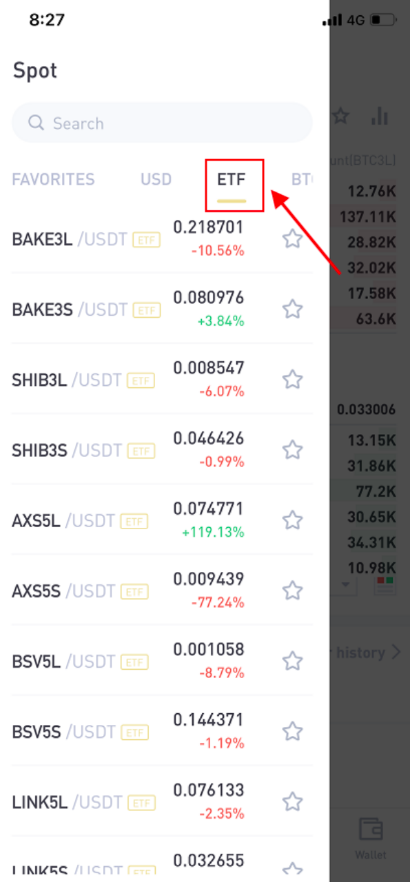Favorite BSV5S/USDT using its star
Screen dimensions: 410x882
293,731
